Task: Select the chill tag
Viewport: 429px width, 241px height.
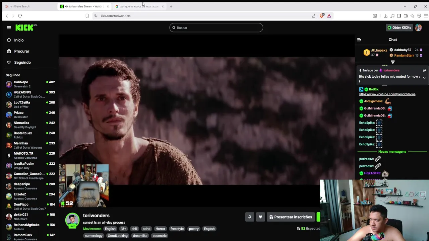Action: [x=134, y=229]
